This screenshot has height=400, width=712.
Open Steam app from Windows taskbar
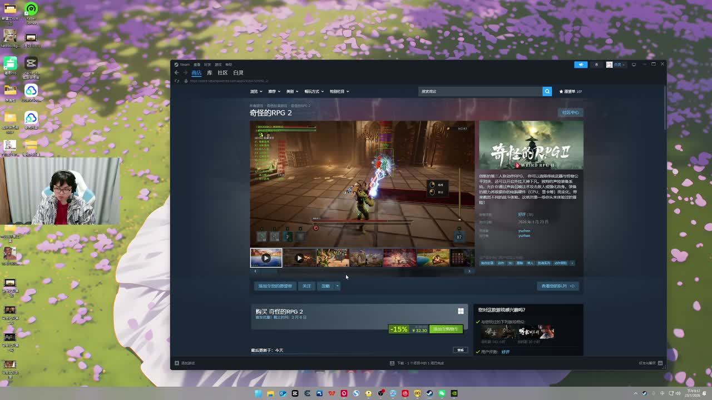click(x=429, y=393)
